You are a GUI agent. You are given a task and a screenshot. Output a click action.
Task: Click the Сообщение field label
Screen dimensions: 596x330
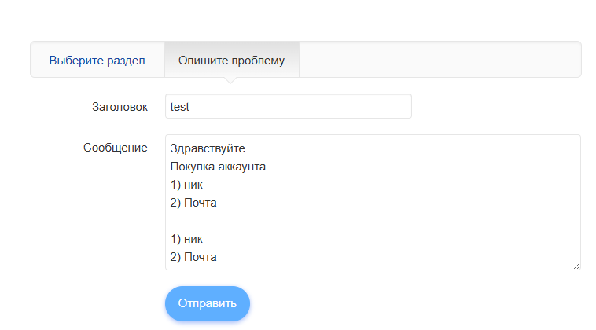[x=115, y=148]
